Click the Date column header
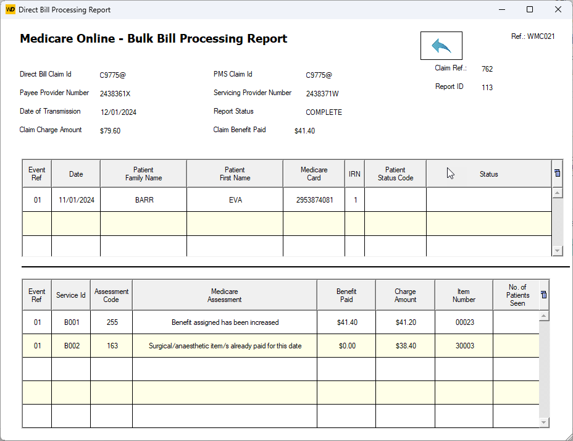Screen dimensions: 573x441 (x=76, y=174)
